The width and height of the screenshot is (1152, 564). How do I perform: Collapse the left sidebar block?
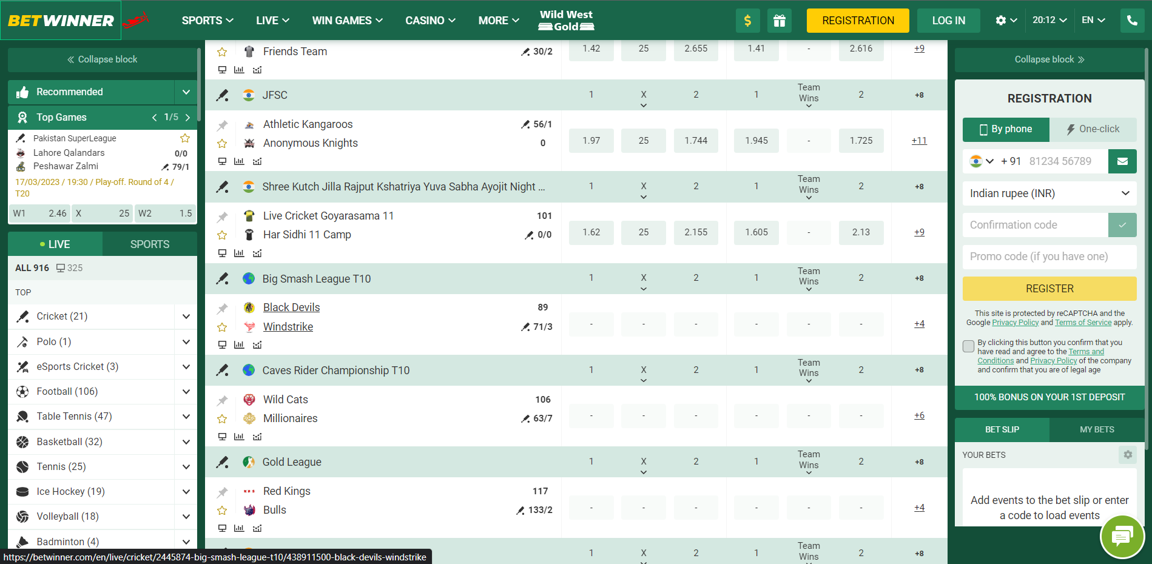tap(103, 59)
